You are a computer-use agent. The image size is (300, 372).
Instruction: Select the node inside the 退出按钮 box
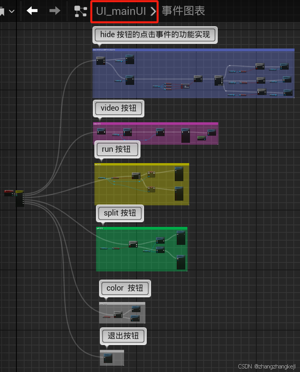(x=108, y=358)
